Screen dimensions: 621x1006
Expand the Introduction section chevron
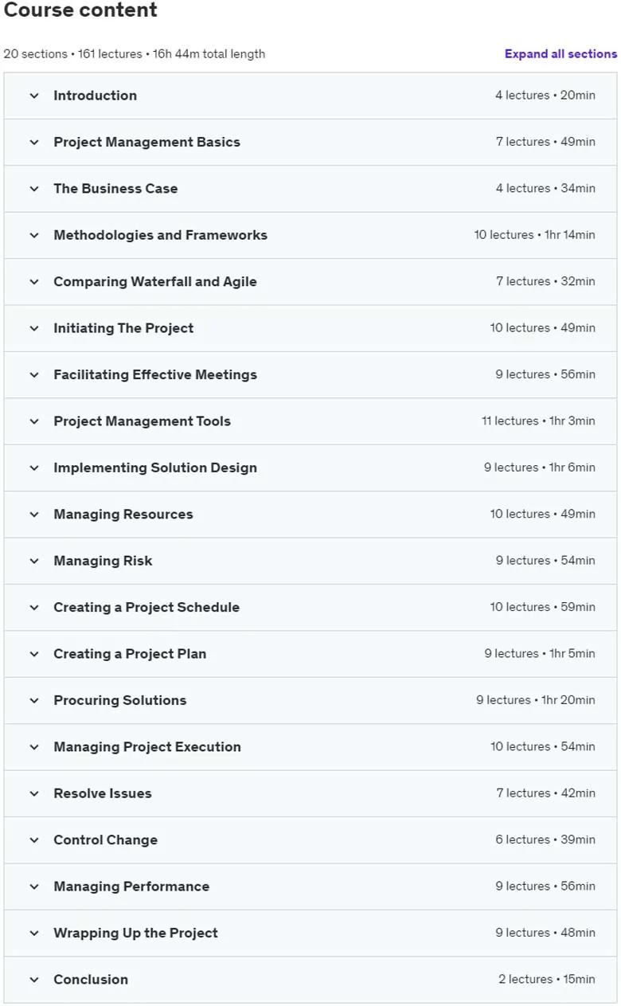(x=34, y=96)
